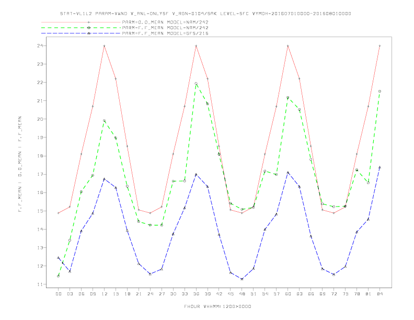Click x-axis forecast hour label 30
414x320 pixels.
tap(173, 294)
